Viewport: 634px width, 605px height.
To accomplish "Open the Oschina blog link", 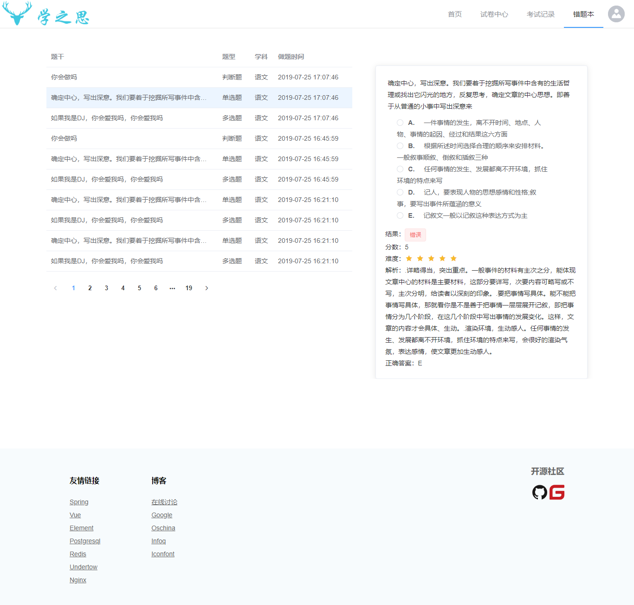I will (163, 528).
